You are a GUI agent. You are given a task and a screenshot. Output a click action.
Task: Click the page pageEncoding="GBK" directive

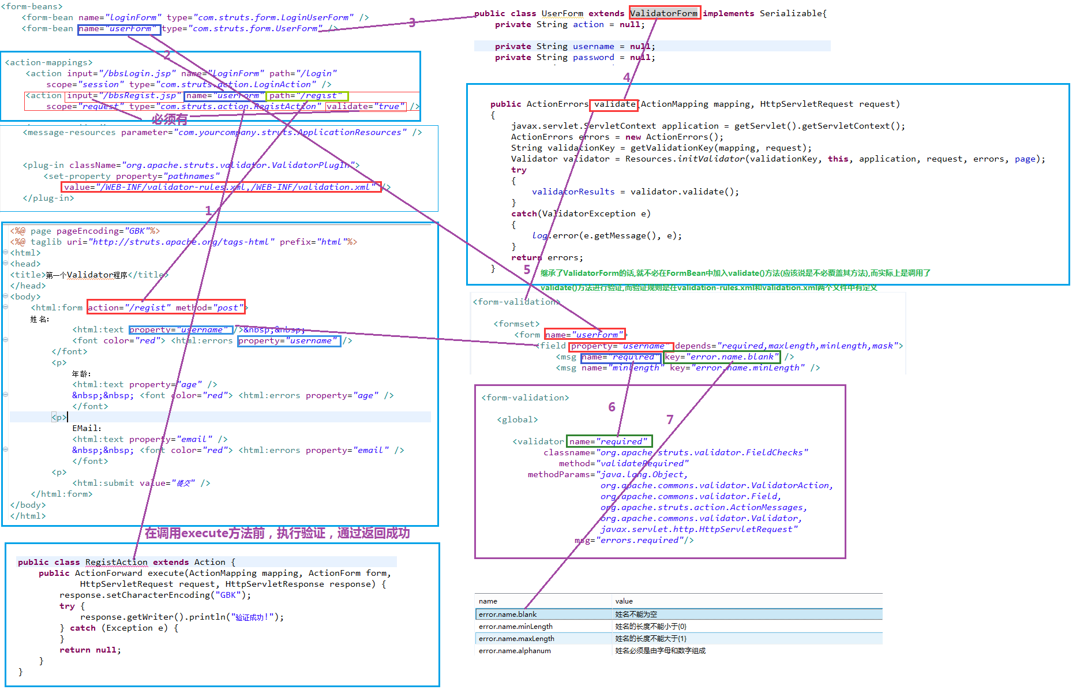(x=85, y=231)
